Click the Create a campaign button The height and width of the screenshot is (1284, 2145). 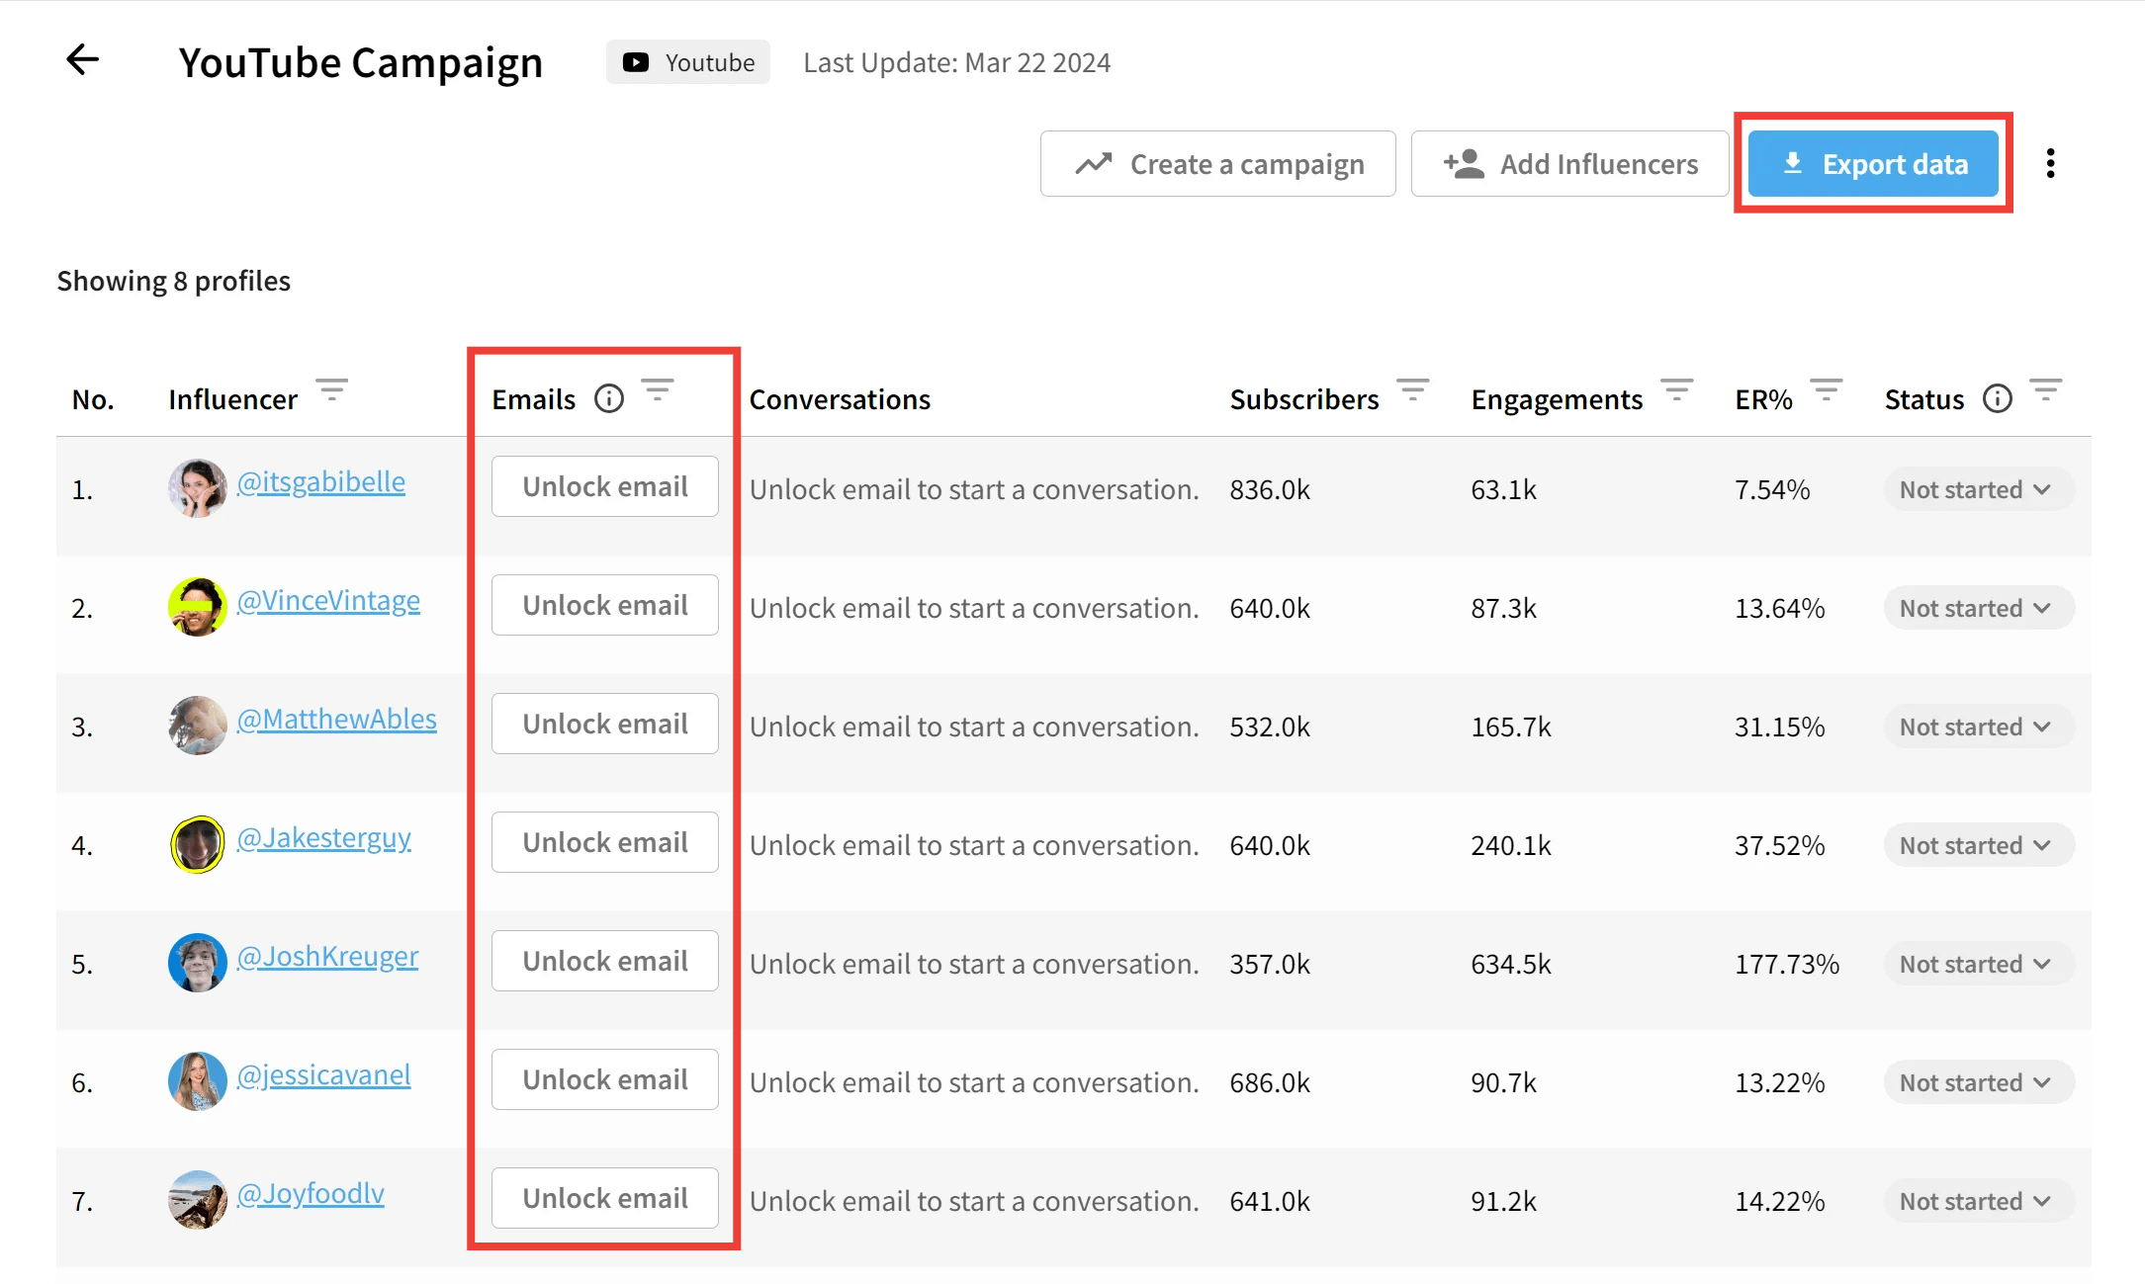tap(1217, 163)
